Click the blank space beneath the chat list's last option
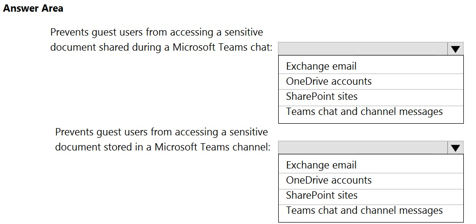476x224 pixels. click(371, 120)
